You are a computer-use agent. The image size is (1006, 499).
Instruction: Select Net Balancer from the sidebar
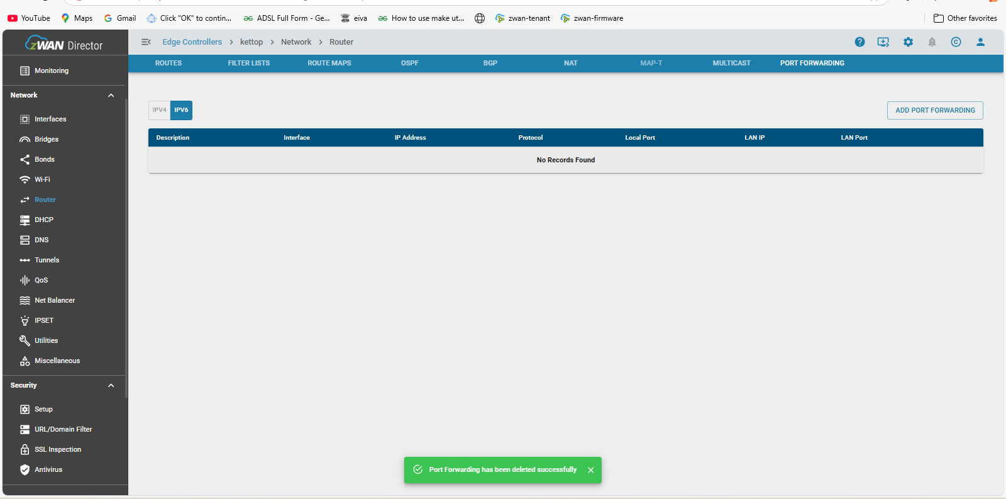click(55, 300)
